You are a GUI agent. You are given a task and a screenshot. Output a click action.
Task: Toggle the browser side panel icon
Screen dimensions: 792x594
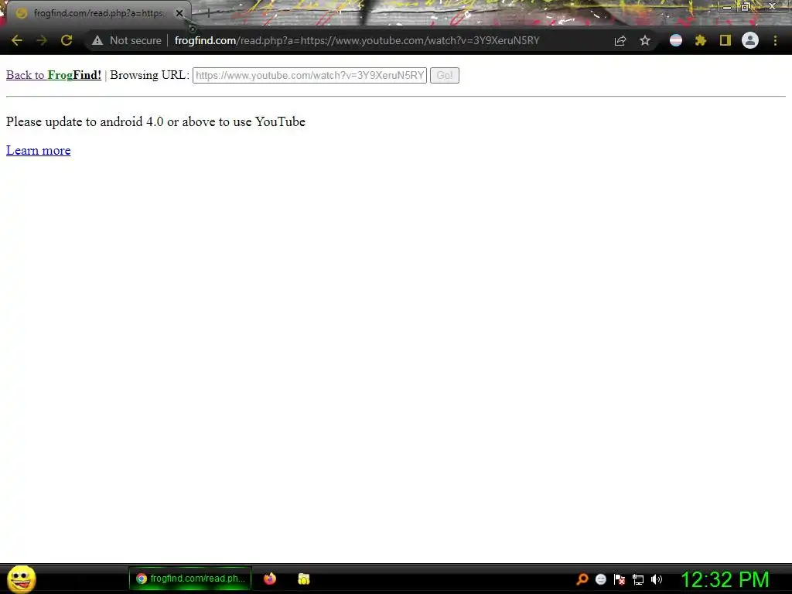(x=725, y=40)
